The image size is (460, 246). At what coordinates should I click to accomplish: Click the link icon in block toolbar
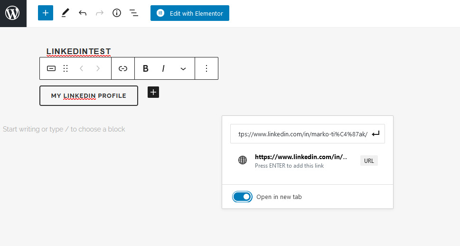coord(123,68)
